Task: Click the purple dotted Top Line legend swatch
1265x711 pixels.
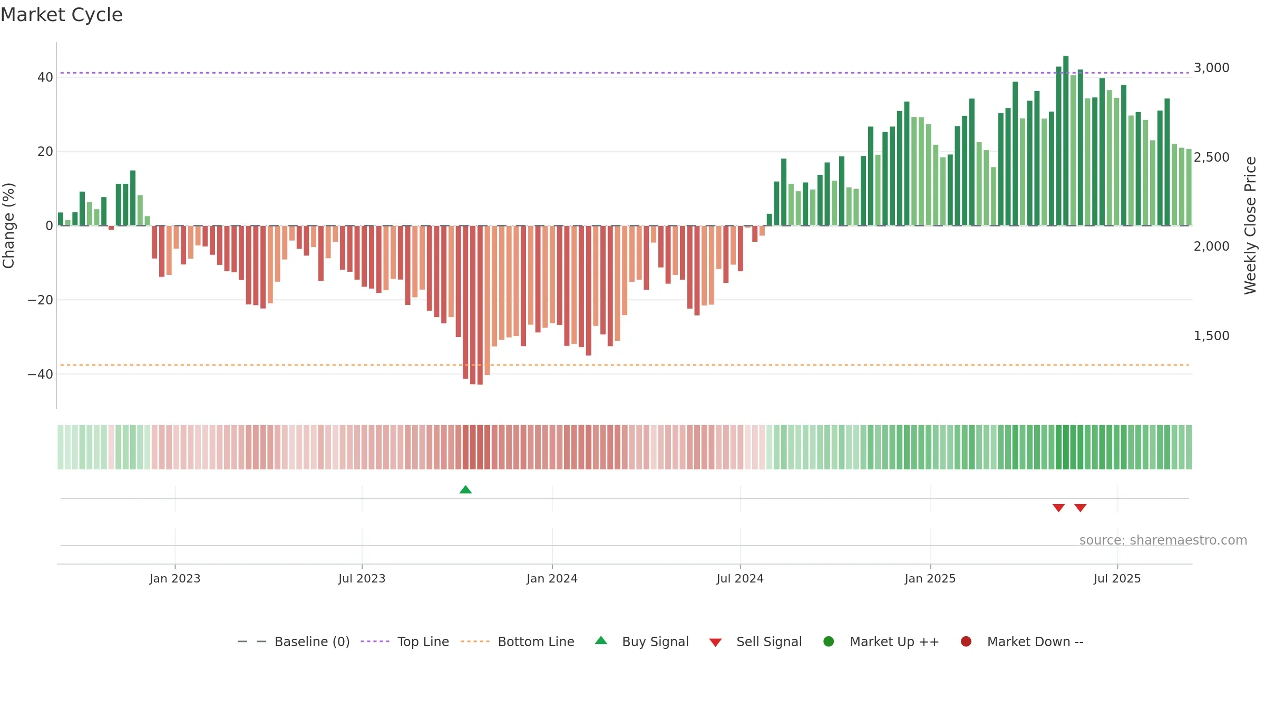Action: point(375,641)
